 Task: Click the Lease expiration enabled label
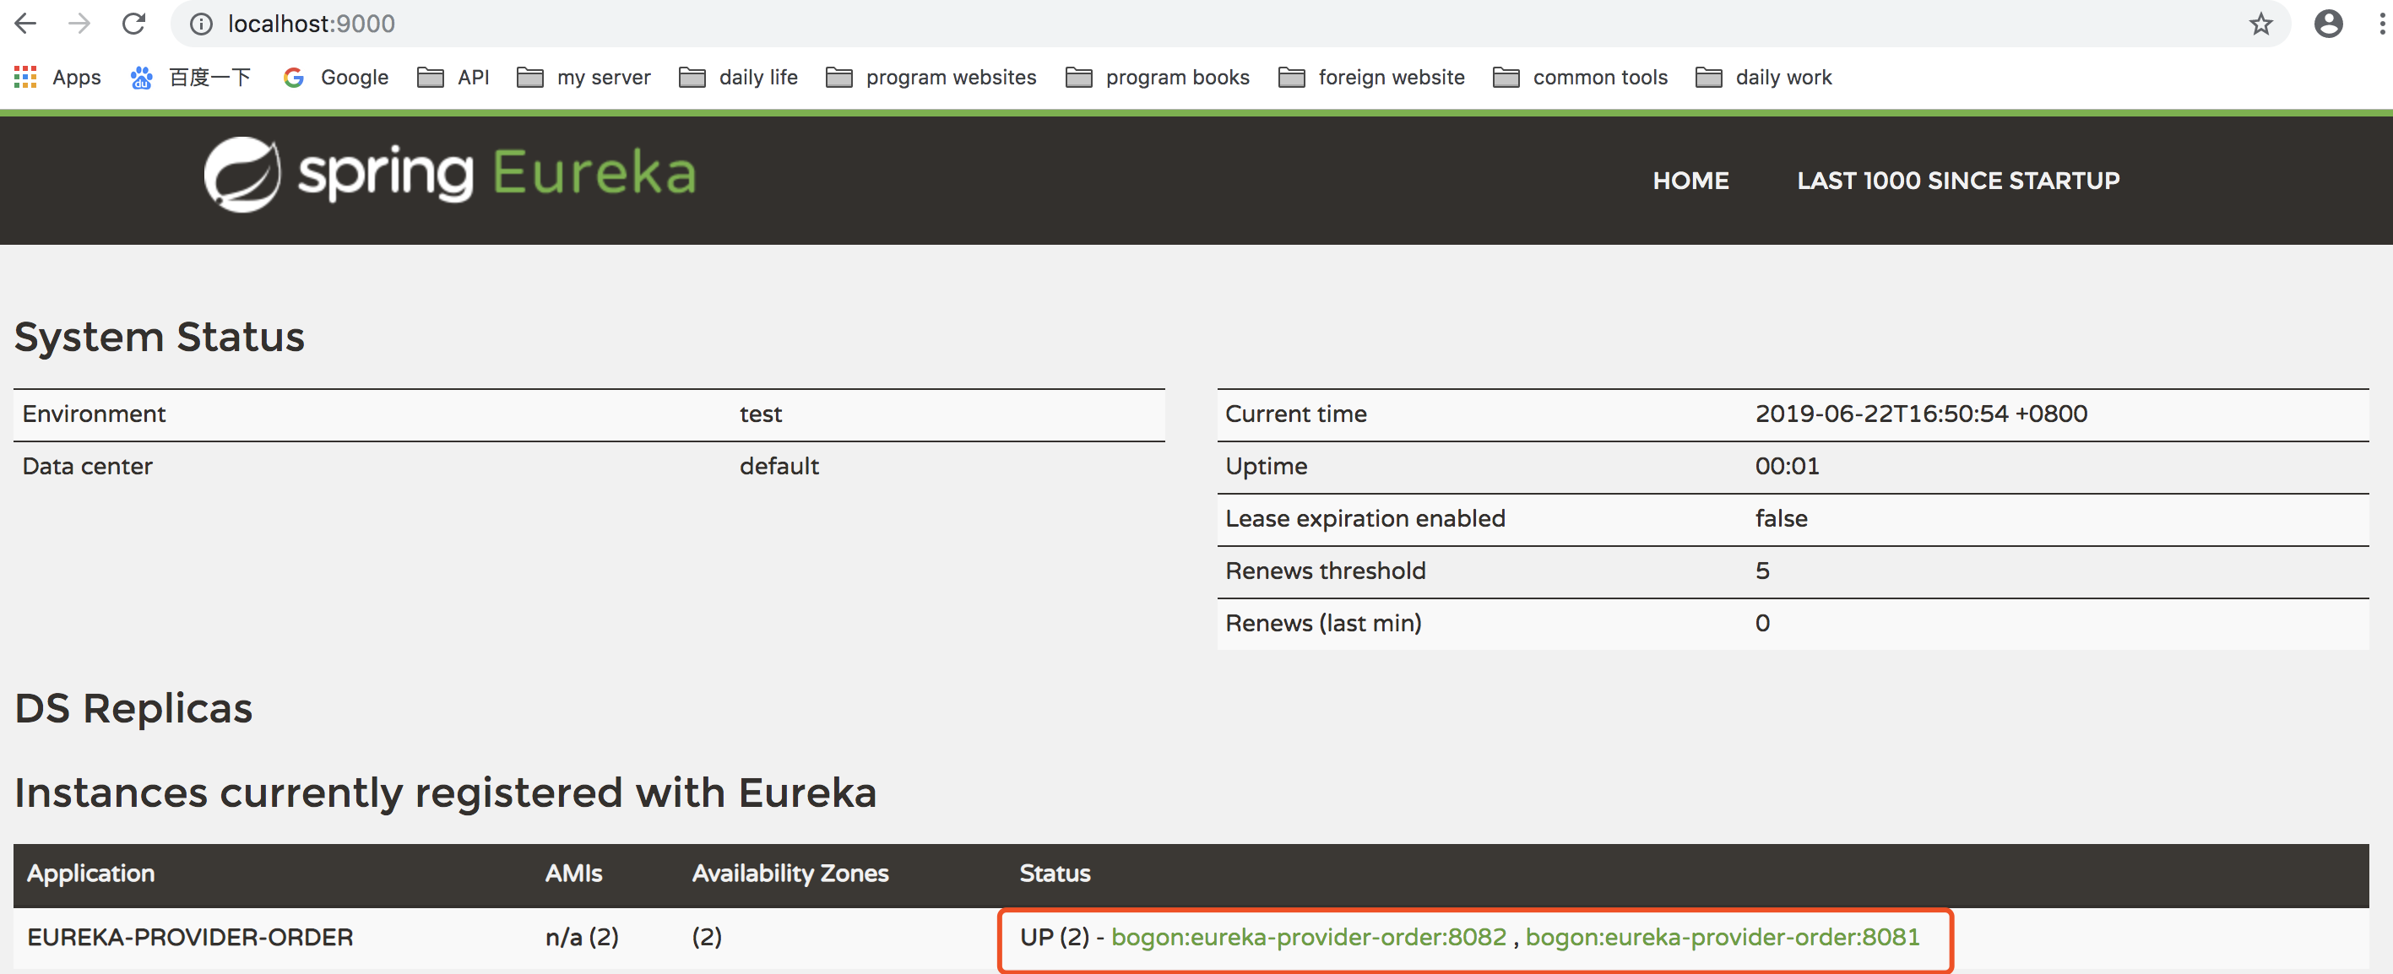pos(1365,518)
